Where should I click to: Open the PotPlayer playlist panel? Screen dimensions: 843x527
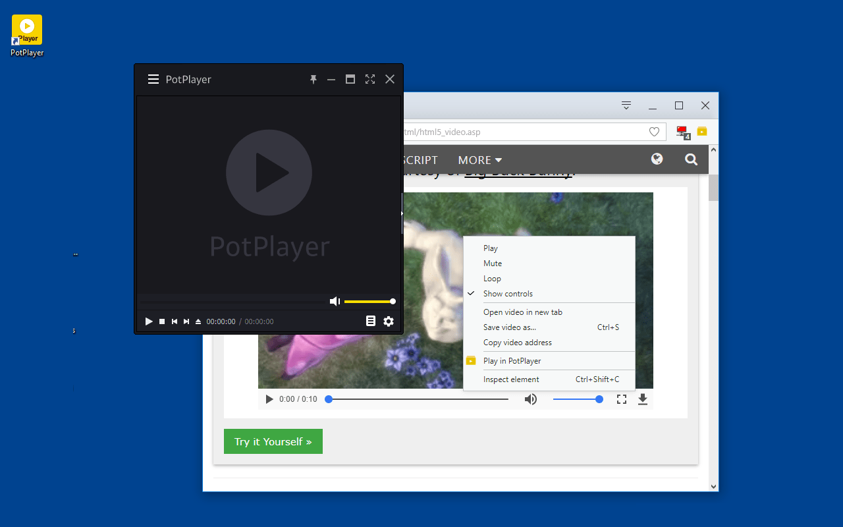click(371, 321)
